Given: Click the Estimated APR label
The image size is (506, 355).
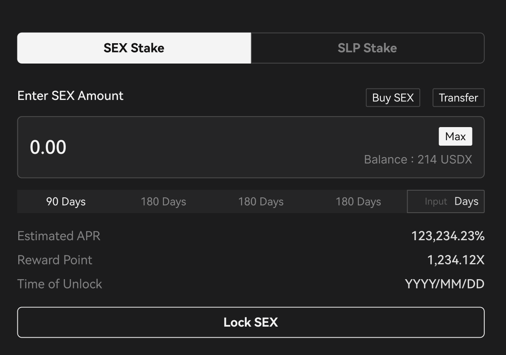Looking at the screenshot, I should coord(59,236).
